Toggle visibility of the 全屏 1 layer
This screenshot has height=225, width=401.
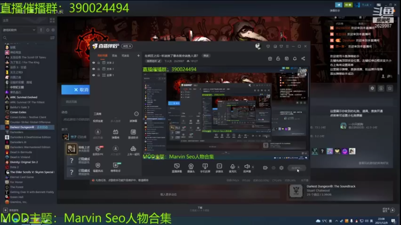(x=94, y=75)
